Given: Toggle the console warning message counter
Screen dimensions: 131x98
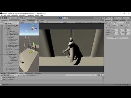Looking at the screenshot, I should pyautogui.click(x=99, y=75).
